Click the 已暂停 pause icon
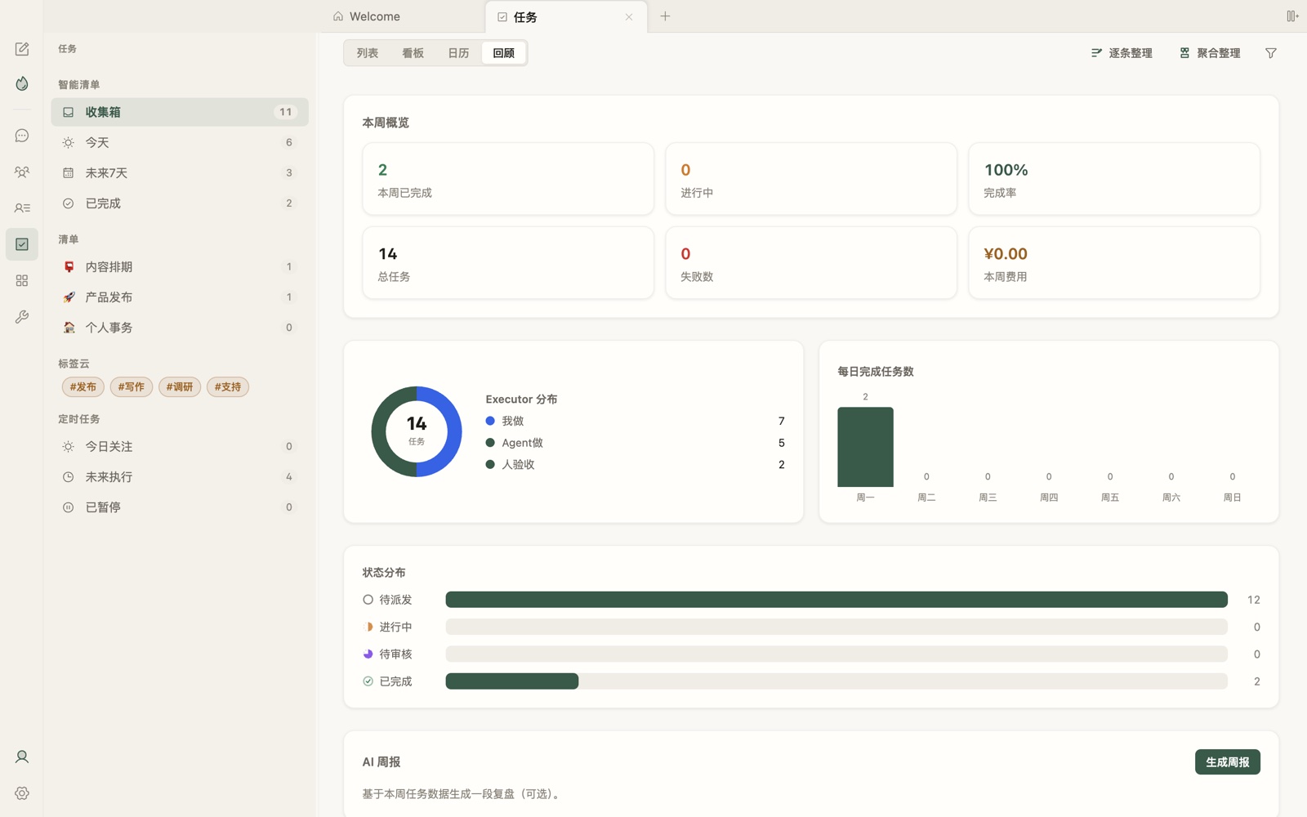This screenshot has height=817, width=1307. point(69,507)
